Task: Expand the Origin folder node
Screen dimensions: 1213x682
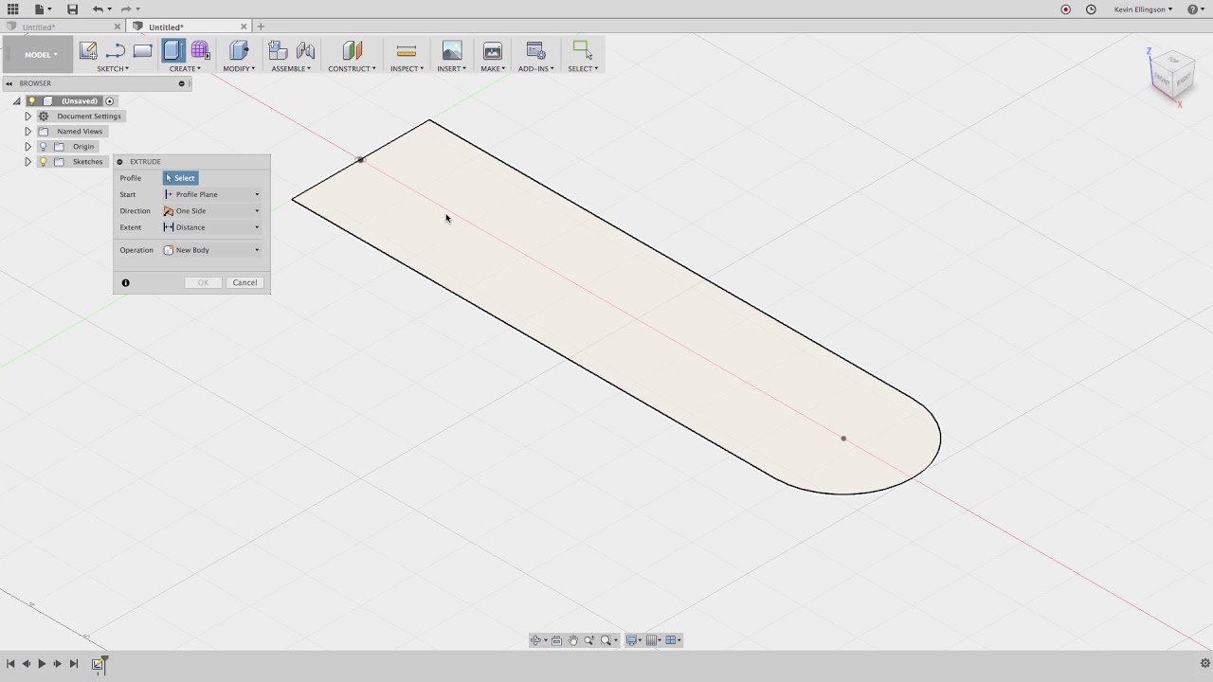Action: pos(27,147)
